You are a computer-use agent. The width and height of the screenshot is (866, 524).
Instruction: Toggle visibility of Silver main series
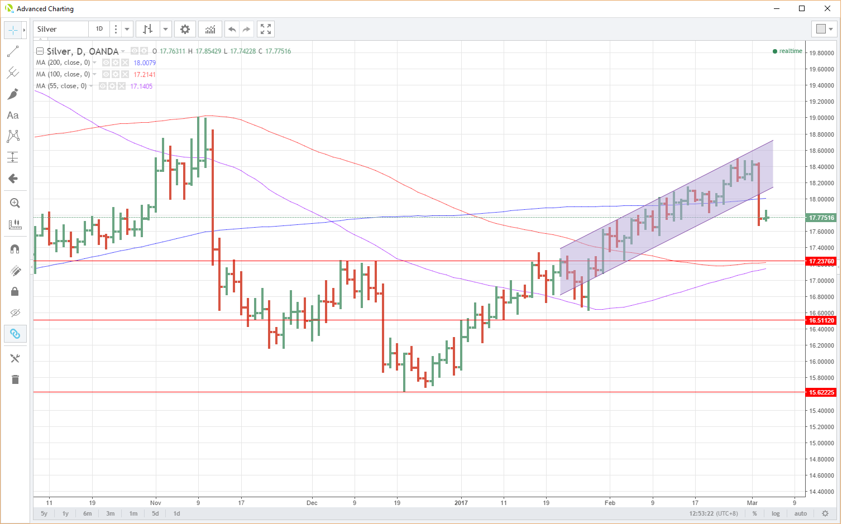pos(135,51)
